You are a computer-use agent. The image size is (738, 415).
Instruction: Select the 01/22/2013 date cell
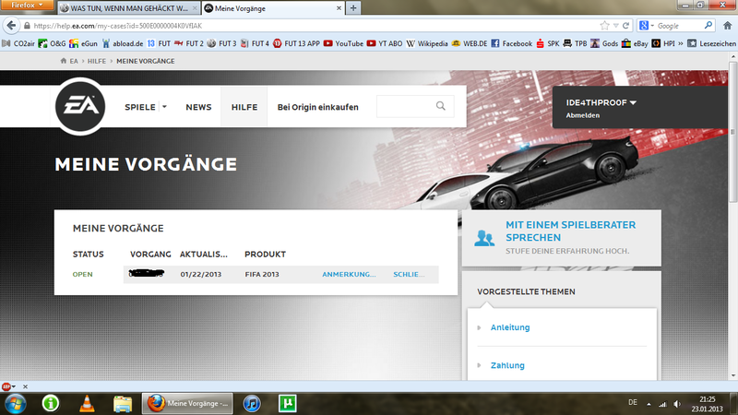tap(200, 274)
